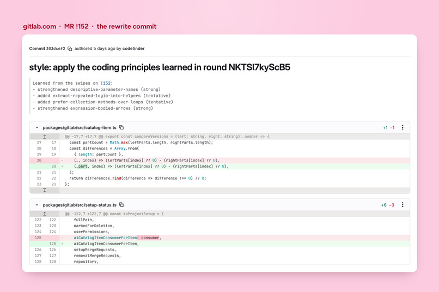Viewport: 439px width, 292px height.
Task: Click the +1 −1 change count
Action: 388,128
